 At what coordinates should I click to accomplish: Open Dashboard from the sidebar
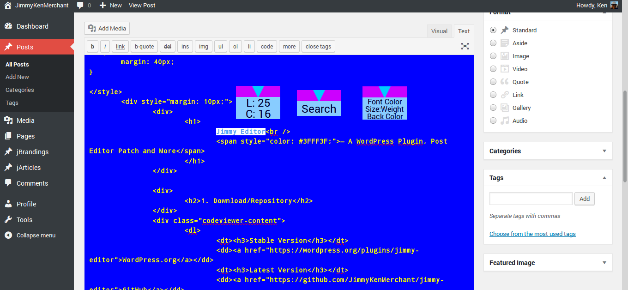tap(32, 26)
